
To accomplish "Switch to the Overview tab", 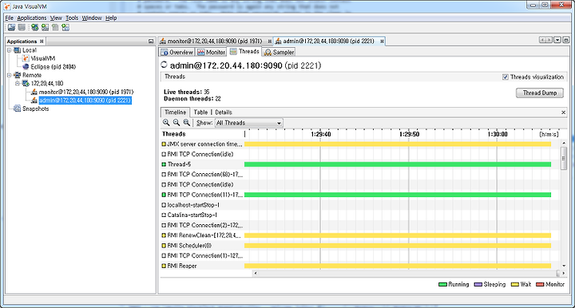I will pyautogui.click(x=176, y=53).
